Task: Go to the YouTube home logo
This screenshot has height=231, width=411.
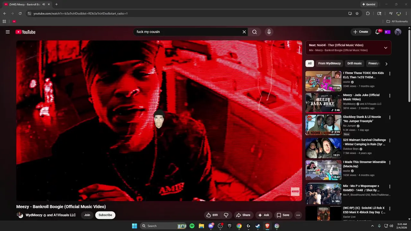Action: (x=25, y=32)
